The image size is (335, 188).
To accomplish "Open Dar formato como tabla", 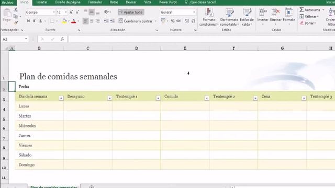I will click(x=229, y=17).
